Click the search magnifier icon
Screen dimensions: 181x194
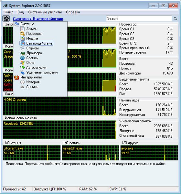(x=175, y=19)
